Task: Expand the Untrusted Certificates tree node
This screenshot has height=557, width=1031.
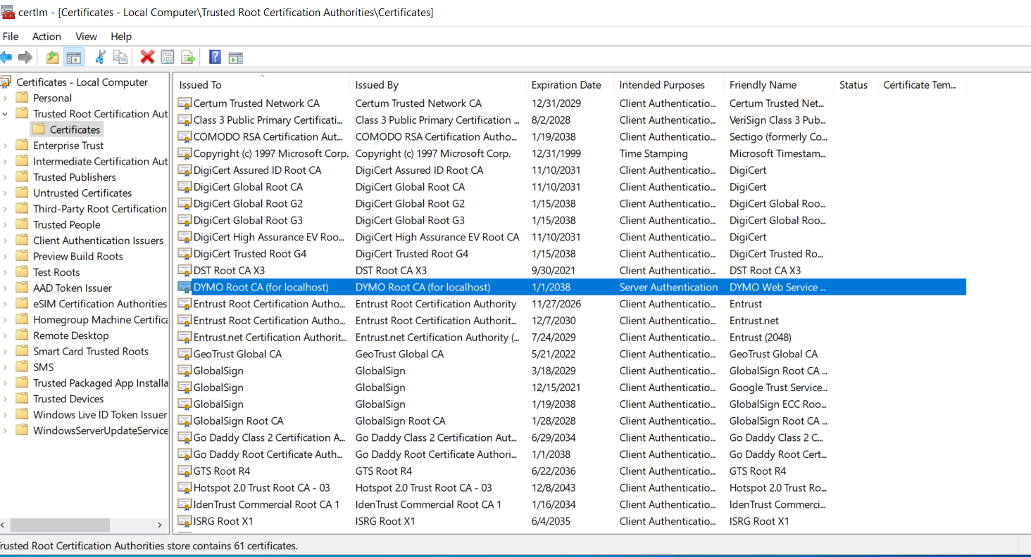Action: click(6, 193)
